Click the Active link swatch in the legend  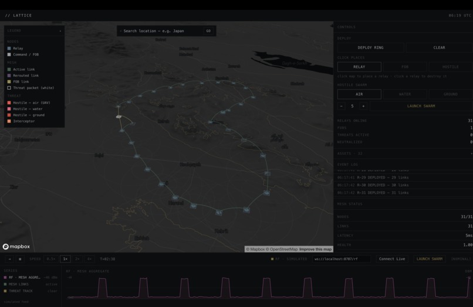pyautogui.click(x=9, y=69)
